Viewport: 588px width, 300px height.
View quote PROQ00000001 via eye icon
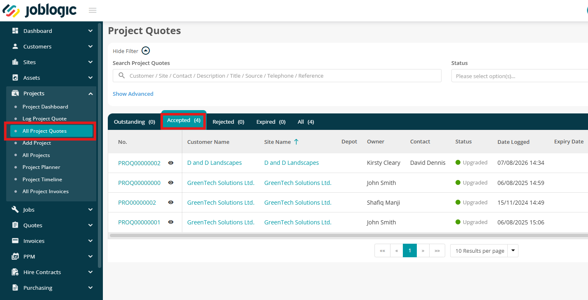tap(171, 222)
